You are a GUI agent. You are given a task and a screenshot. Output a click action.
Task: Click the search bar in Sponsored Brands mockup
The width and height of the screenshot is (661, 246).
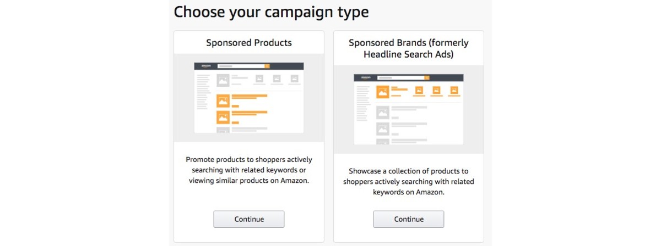point(401,78)
